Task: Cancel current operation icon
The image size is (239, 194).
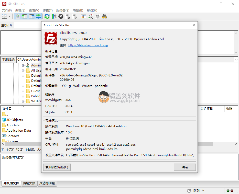Action: point(61,16)
